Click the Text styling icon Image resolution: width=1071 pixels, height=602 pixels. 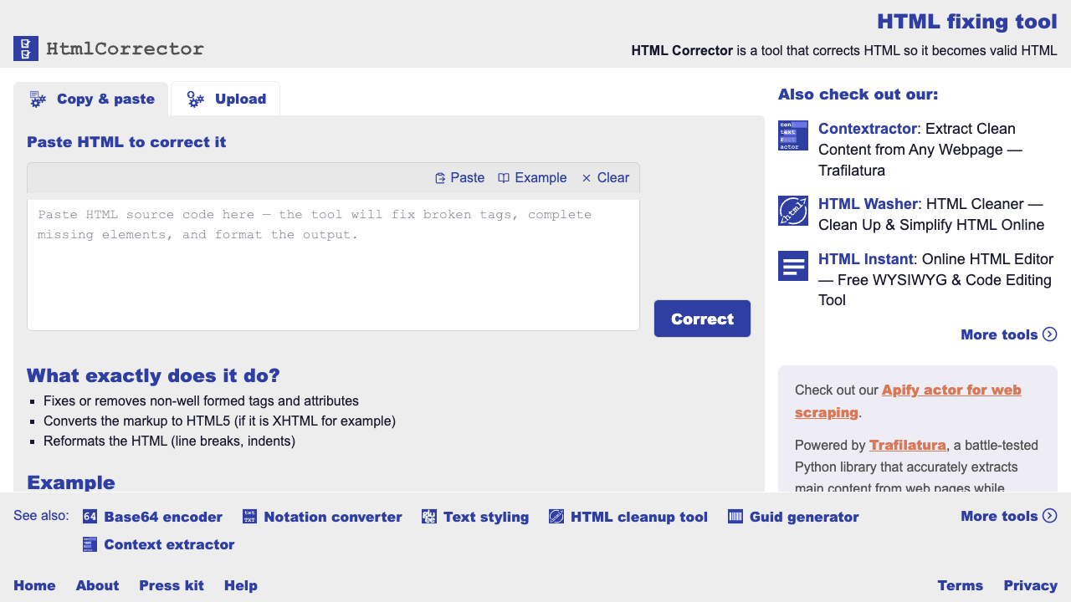coord(429,517)
